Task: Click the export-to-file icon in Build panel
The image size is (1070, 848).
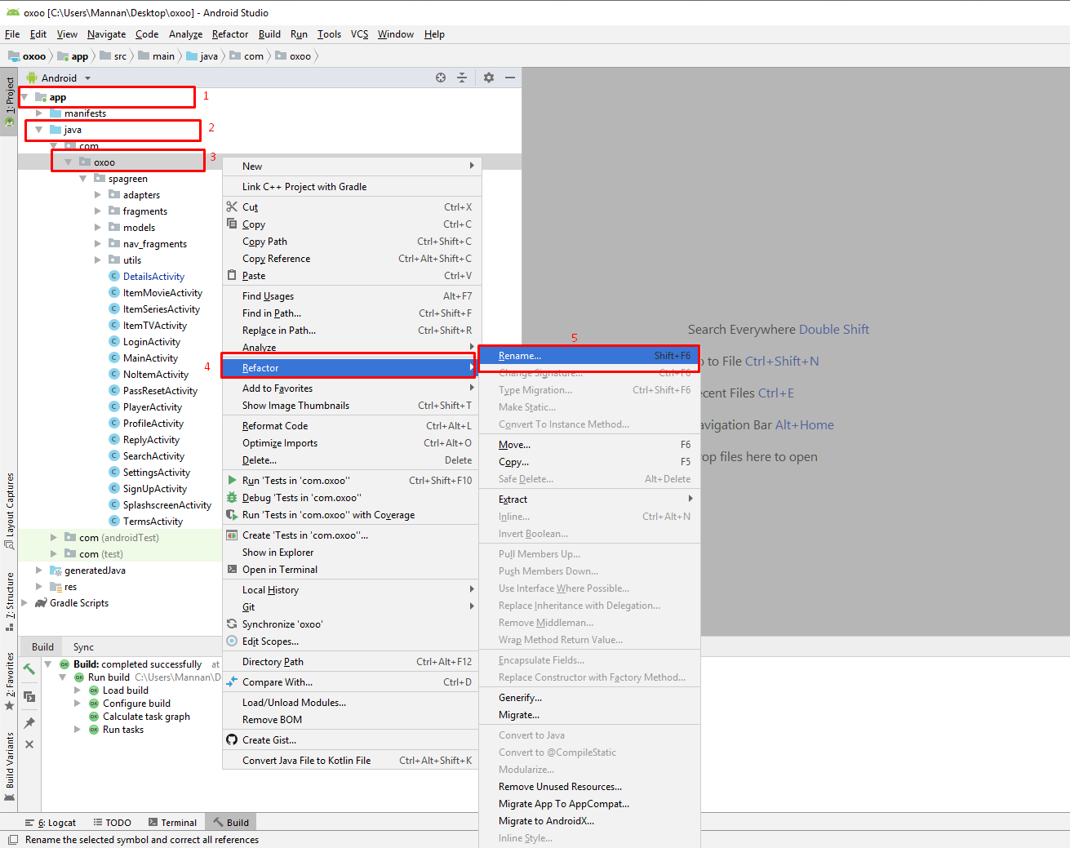Action: click(x=29, y=696)
